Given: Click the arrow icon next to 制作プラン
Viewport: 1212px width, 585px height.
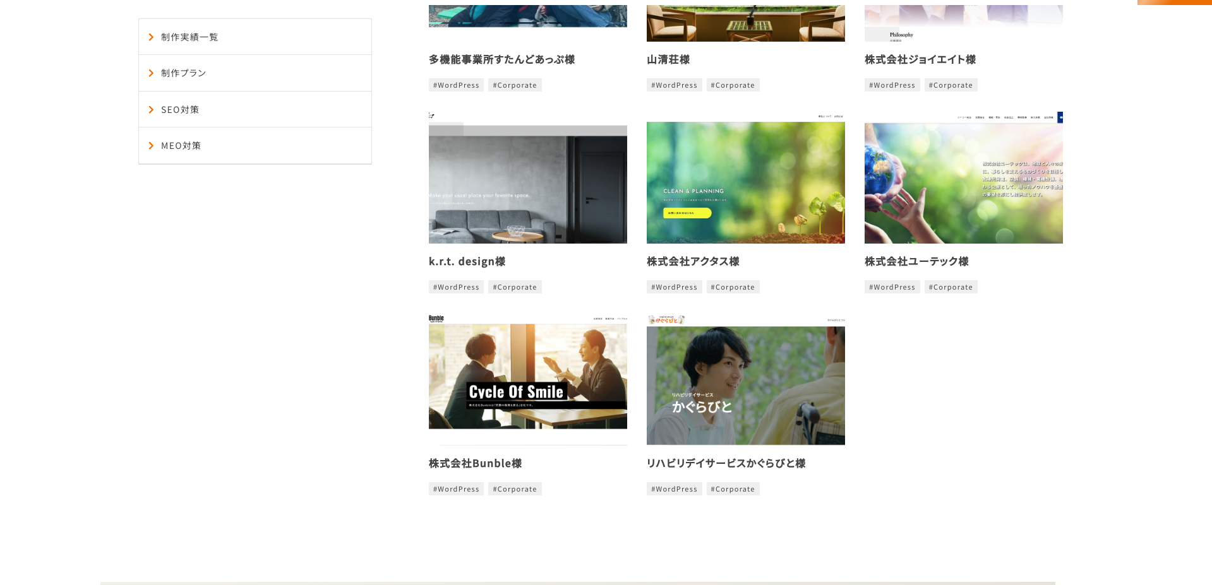Looking at the screenshot, I should point(151,73).
